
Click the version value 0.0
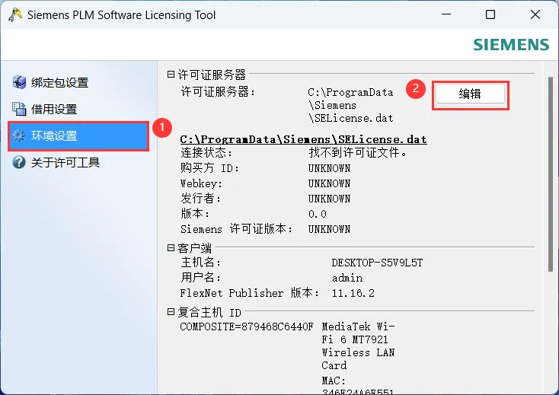tap(318, 214)
